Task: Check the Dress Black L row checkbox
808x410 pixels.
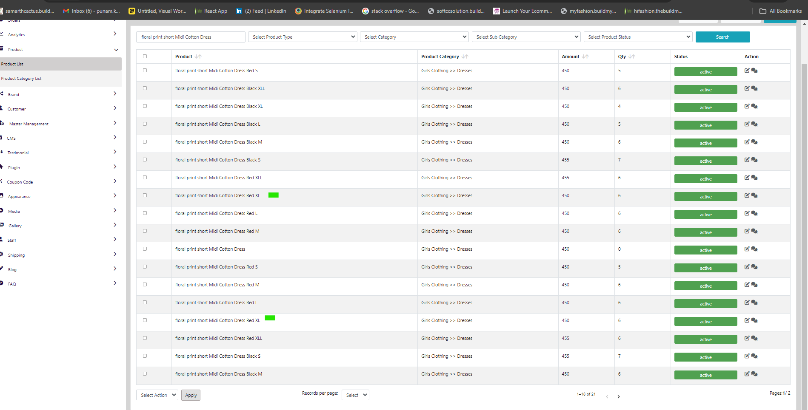Action: point(145,124)
